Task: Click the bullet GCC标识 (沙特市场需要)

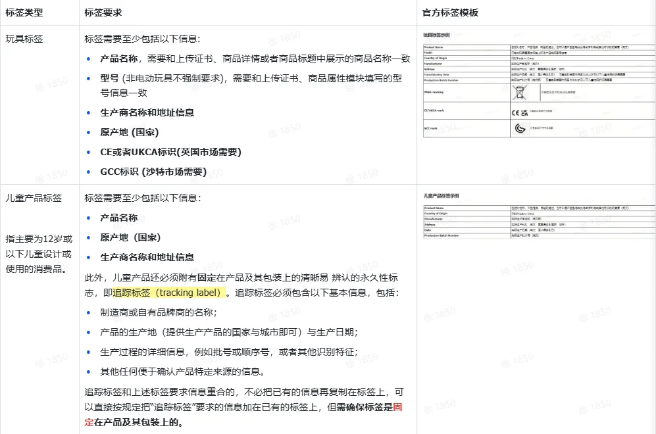Action: pos(153,172)
